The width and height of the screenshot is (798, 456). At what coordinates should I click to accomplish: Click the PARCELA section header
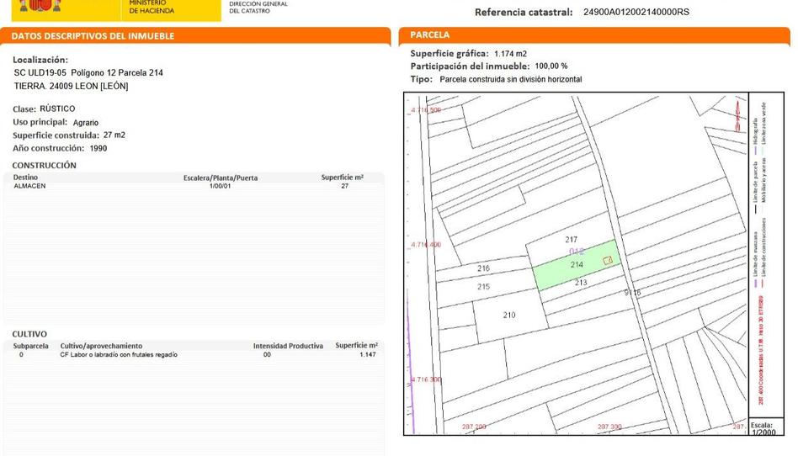tap(430, 35)
